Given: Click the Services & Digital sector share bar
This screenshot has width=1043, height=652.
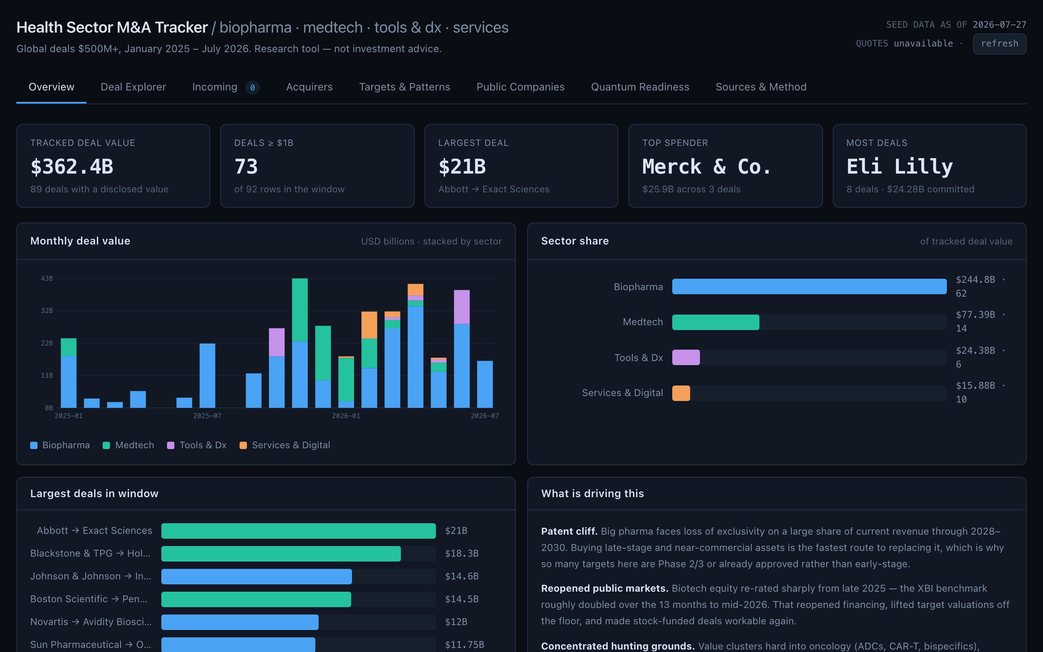Looking at the screenshot, I should (x=681, y=393).
